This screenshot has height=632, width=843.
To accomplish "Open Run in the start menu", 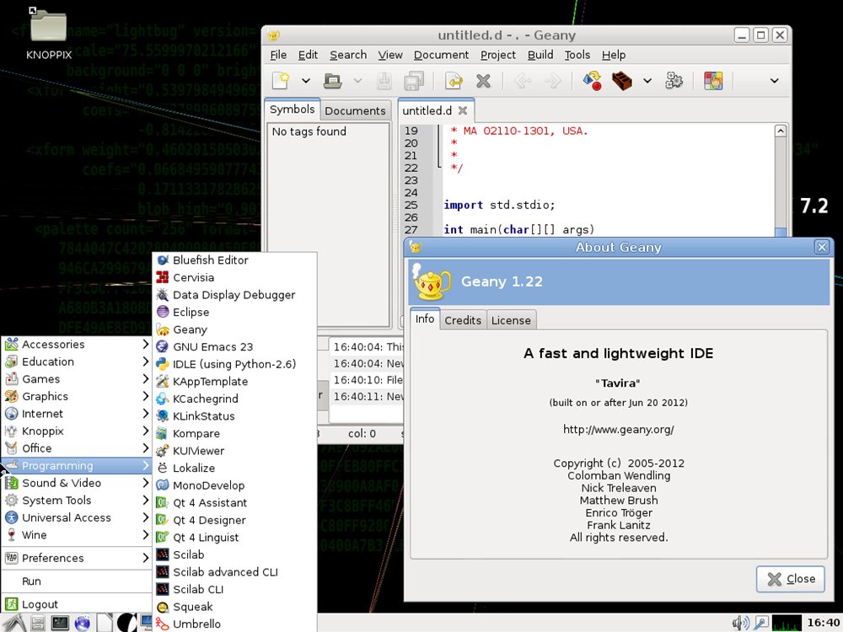I will pos(77,581).
